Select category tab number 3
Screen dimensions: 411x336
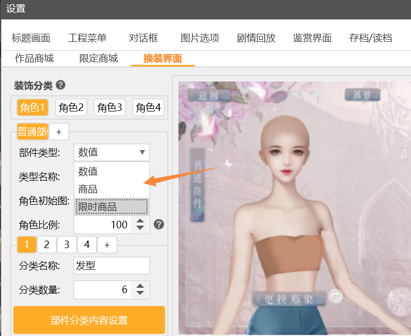tap(66, 245)
